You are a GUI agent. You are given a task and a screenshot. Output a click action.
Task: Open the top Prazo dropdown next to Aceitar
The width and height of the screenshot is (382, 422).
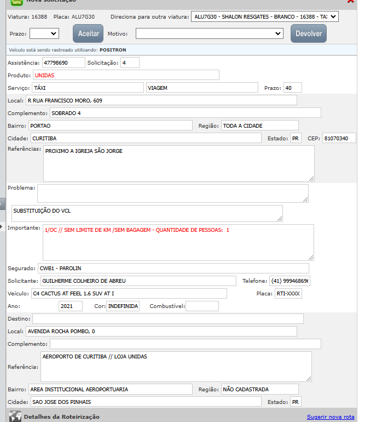[44, 33]
